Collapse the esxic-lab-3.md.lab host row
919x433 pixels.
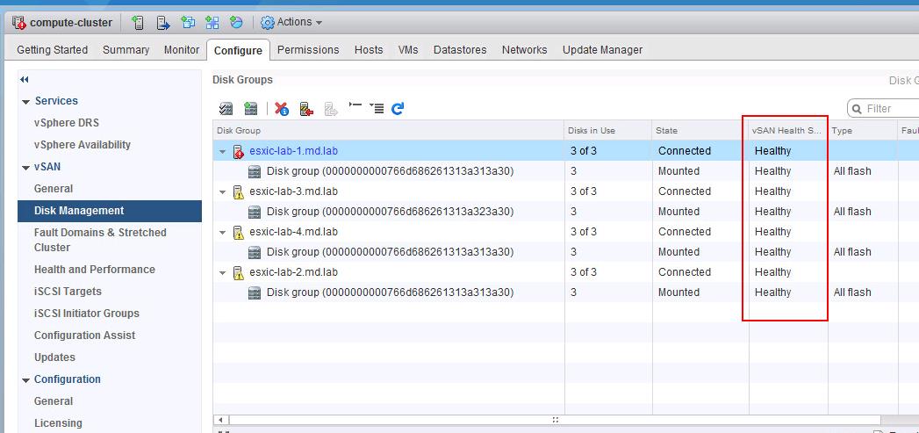coord(223,191)
